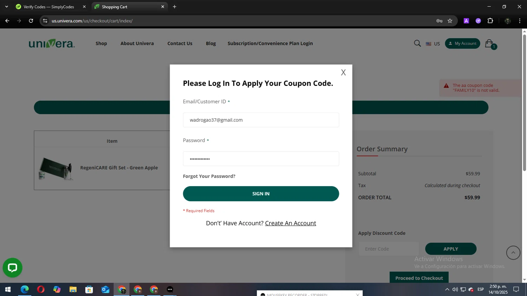This screenshot has width=527, height=296.
Task: Go to the Contact Us page
Action: 180,43
